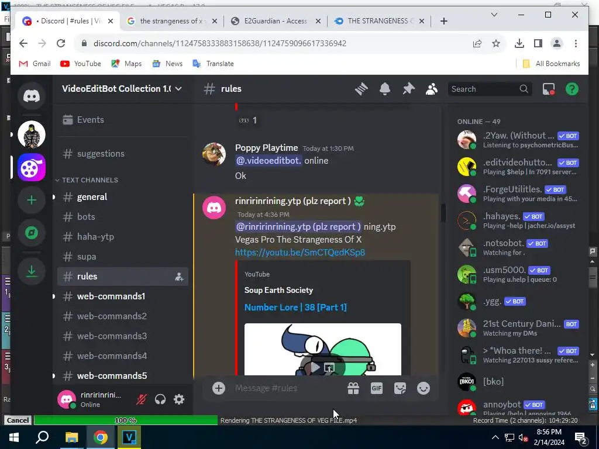The image size is (599, 449).
Task: Open Chrome side panel icon
Action: click(538, 43)
